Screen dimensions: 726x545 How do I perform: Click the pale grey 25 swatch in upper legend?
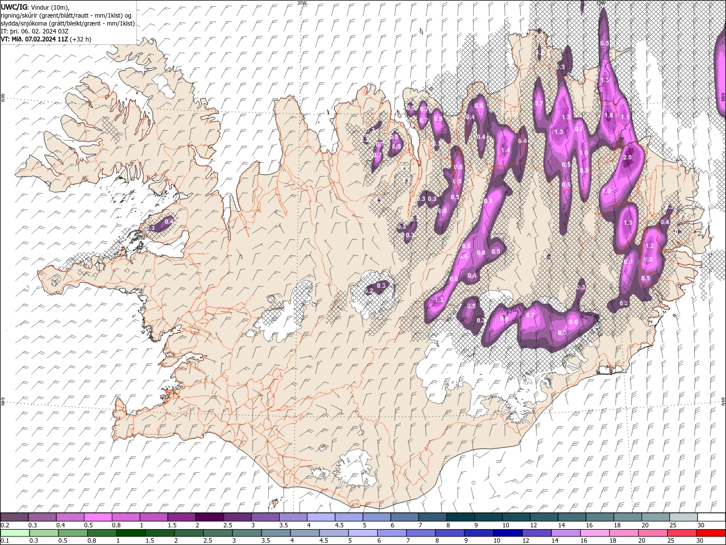coord(683,517)
